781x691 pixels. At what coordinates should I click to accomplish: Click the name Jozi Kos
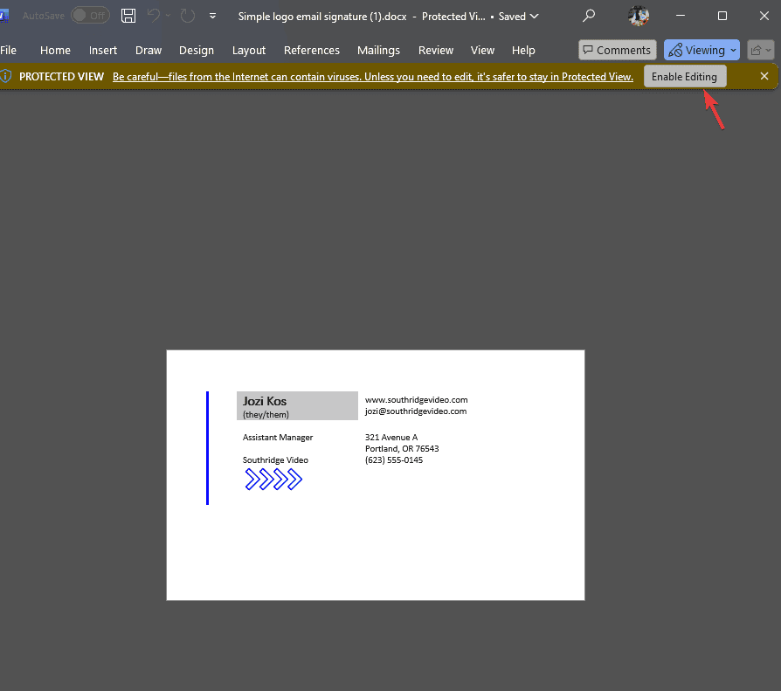(x=265, y=401)
